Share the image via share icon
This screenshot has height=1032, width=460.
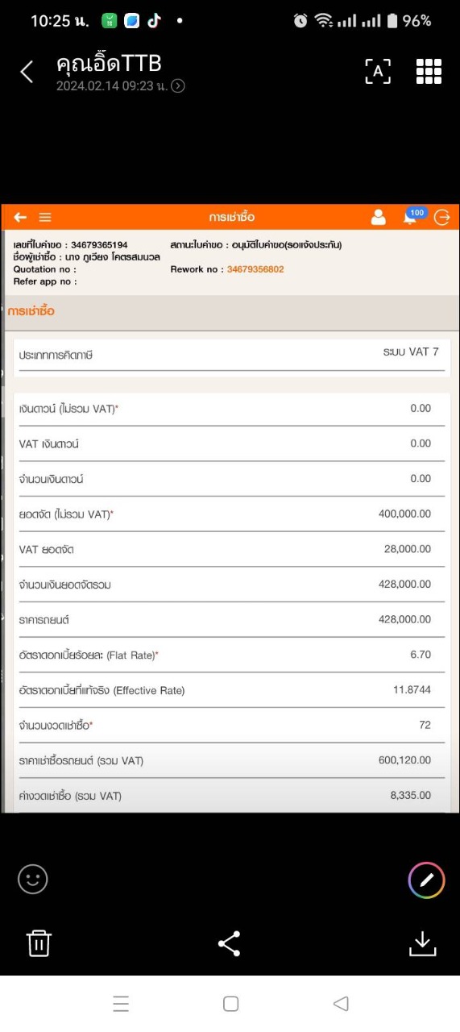(x=230, y=943)
